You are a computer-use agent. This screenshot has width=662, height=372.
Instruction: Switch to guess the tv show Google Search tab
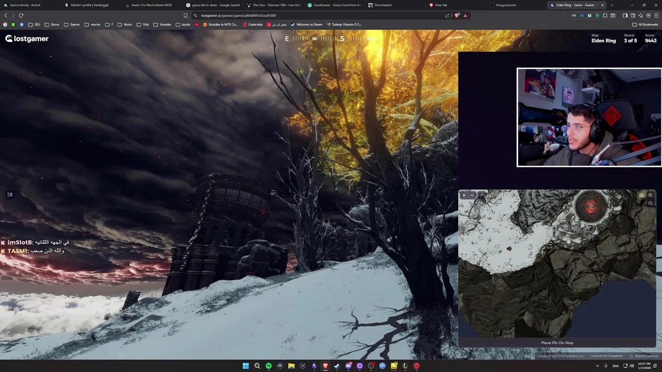click(x=213, y=5)
